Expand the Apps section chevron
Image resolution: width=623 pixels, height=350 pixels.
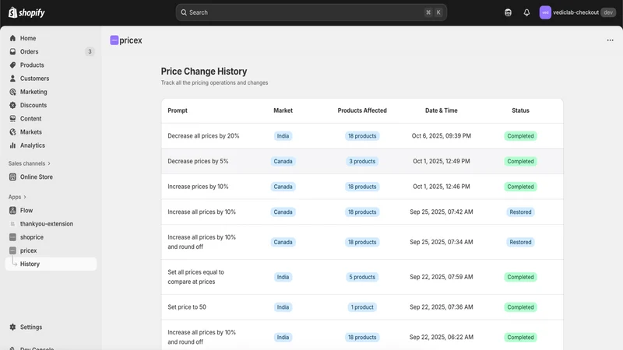(25, 197)
